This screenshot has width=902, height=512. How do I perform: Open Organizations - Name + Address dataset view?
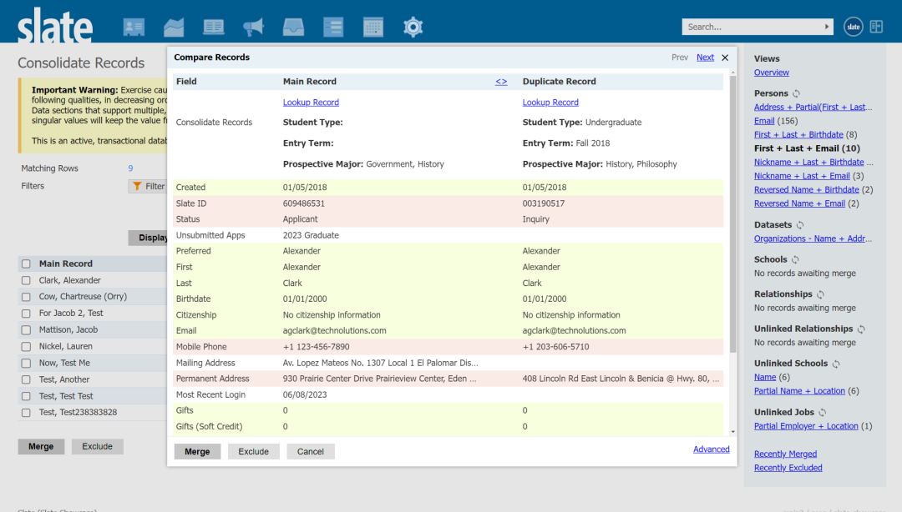[x=813, y=238]
